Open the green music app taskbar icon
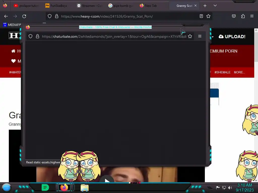Image resolution: width=258 pixels, height=193 pixels. [45, 187]
